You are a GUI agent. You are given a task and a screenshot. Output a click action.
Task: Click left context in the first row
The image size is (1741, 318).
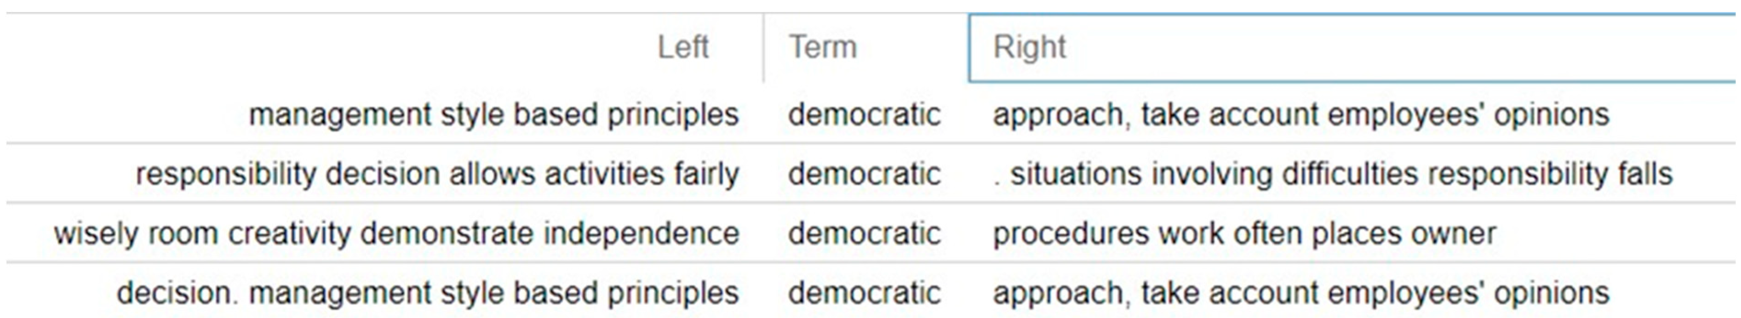(493, 114)
